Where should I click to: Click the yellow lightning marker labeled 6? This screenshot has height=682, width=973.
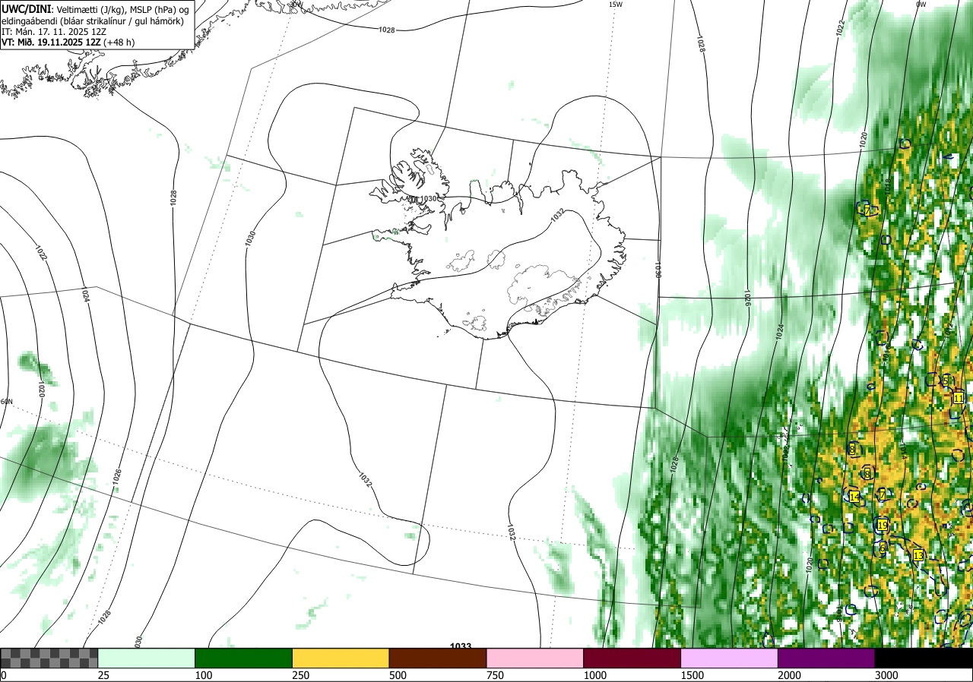point(883,548)
